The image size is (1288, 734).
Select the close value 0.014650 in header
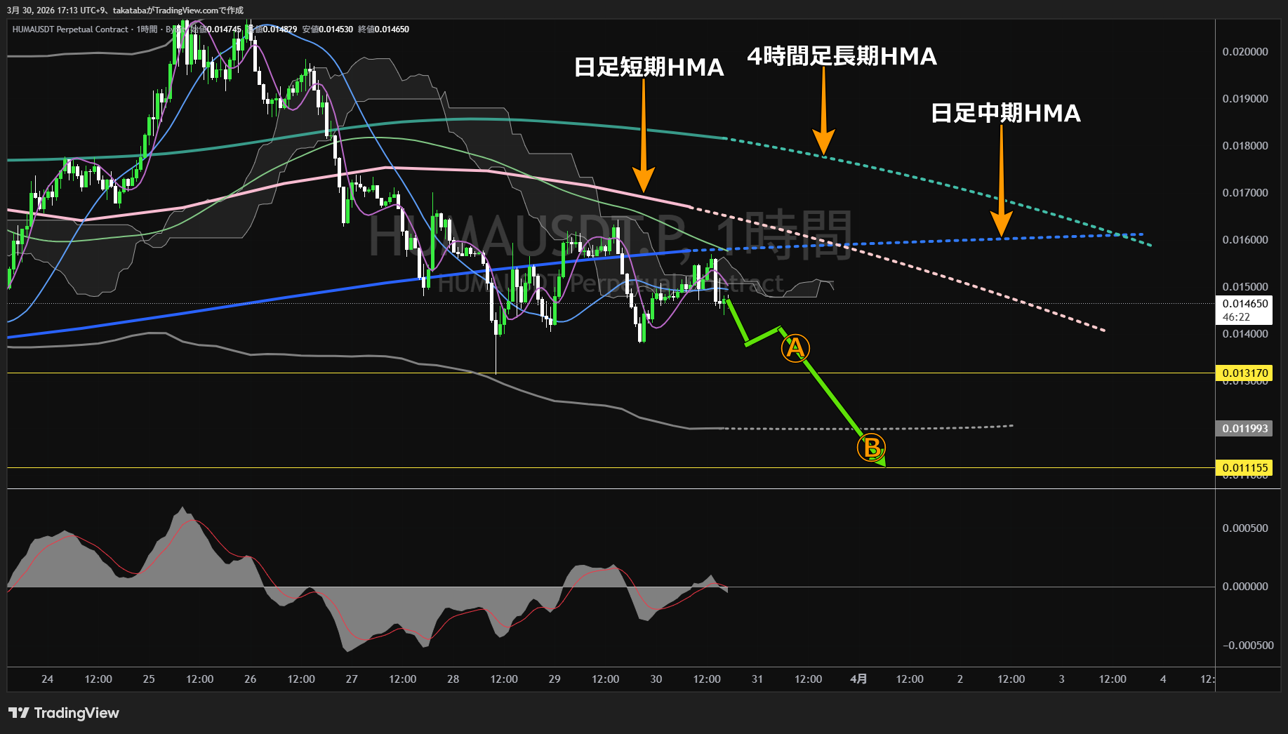tap(392, 29)
